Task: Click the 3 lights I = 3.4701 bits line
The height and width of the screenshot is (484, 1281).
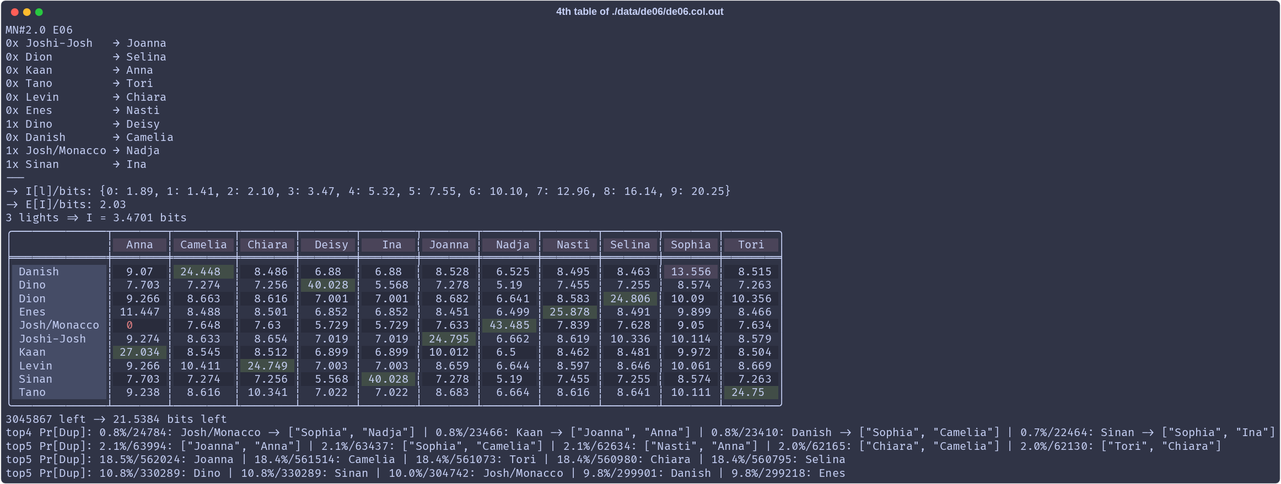Action: (96, 217)
